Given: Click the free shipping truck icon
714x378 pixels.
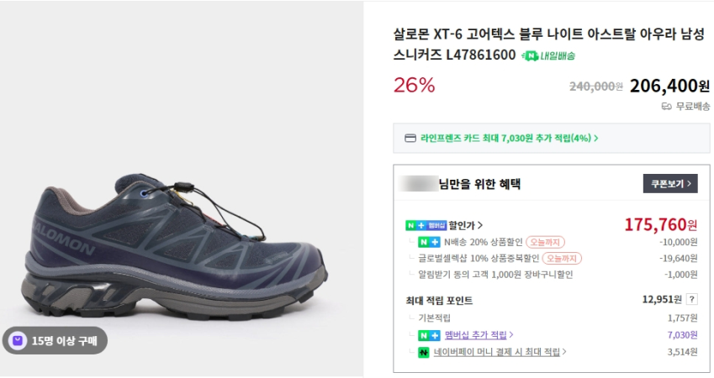Looking at the screenshot, I should point(666,106).
